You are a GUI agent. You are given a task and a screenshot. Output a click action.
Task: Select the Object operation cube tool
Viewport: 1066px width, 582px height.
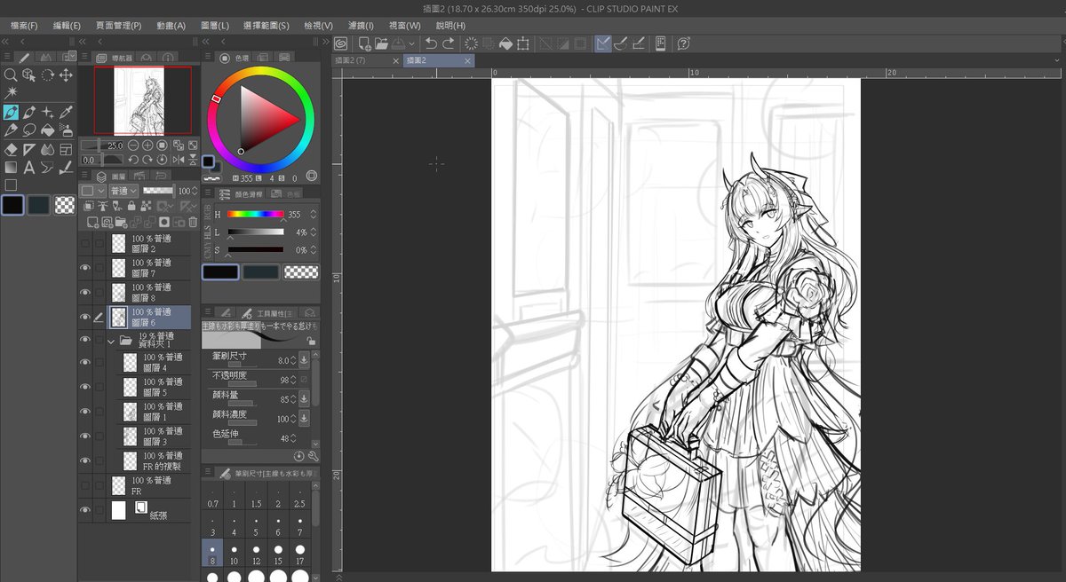coord(29,75)
